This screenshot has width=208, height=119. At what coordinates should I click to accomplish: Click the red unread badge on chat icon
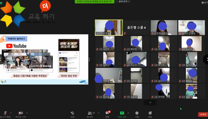(x=109, y=112)
